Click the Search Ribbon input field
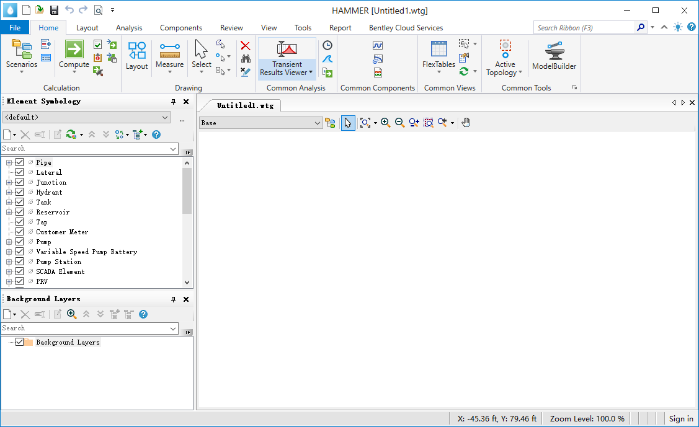 pos(584,28)
